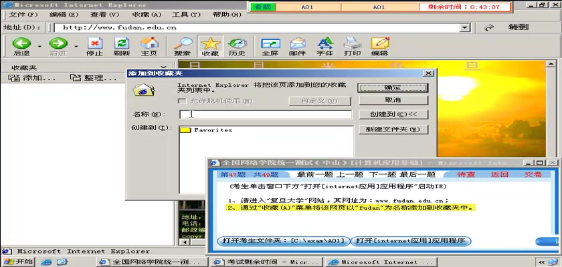Switch to Microsoft Internet taskbar item

[x=381, y=262]
